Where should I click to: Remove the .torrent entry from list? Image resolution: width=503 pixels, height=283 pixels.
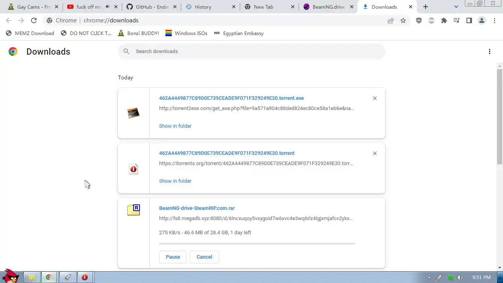(x=375, y=153)
